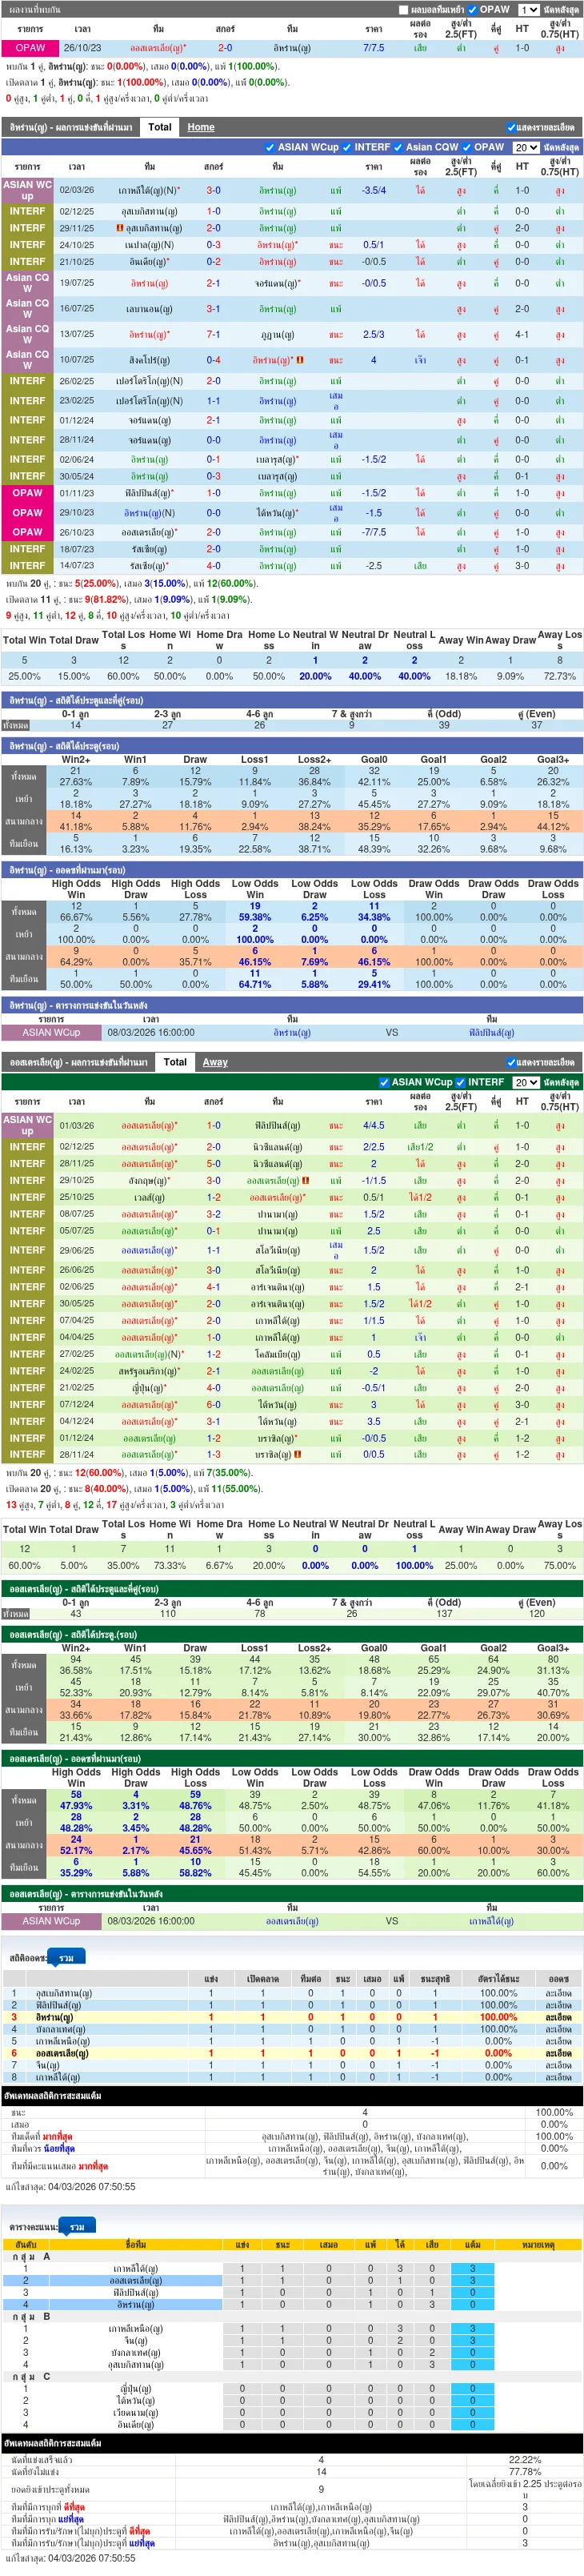Toggle the show-details checkbox in the Iran header
The image size is (584, 2576).
point(510,128)
